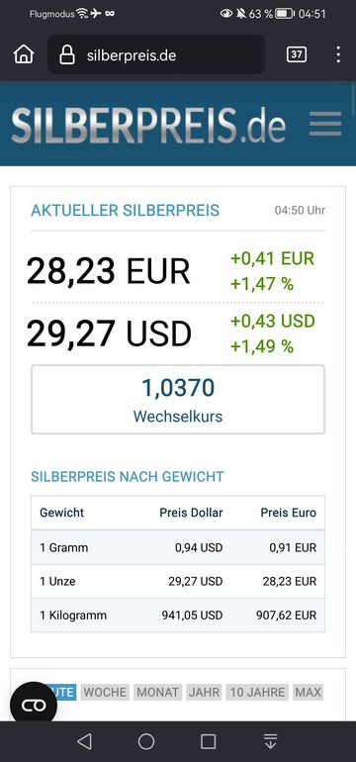Tap the browser home icon
This screenshot has height=762, width=356.
(24, 54)
